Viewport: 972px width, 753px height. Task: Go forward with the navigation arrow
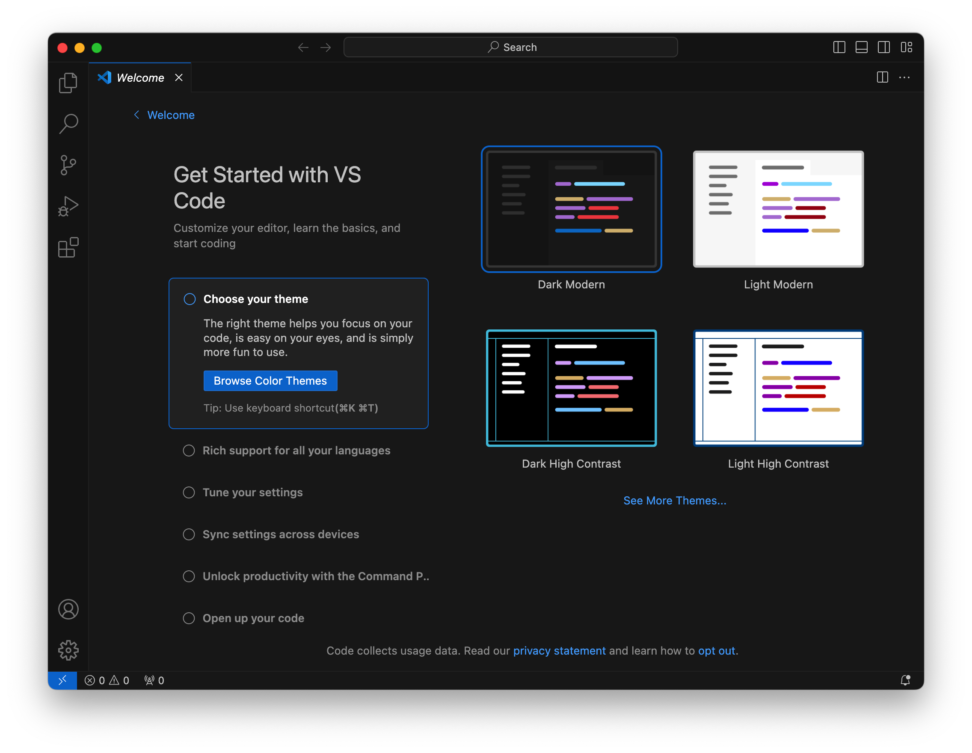[x=326, y=47]
